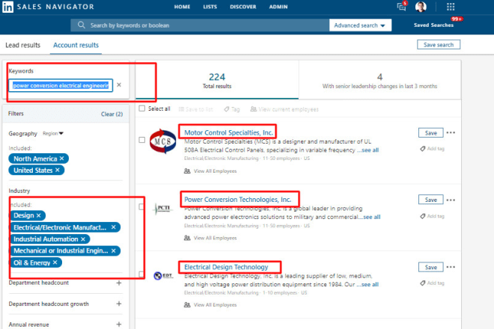Open DISCOVER in top navigation
The image size is (494, 329).
[x=243, y=7]
